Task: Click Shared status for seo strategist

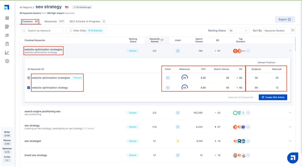Action: (133, 141)
